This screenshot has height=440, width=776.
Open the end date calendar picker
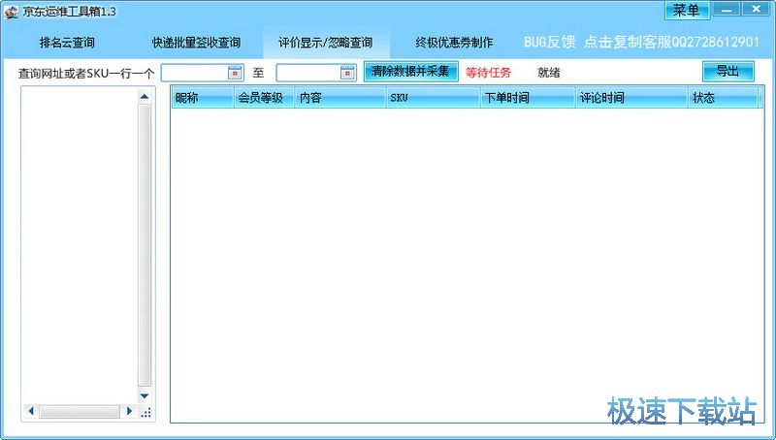coord(347,73)
